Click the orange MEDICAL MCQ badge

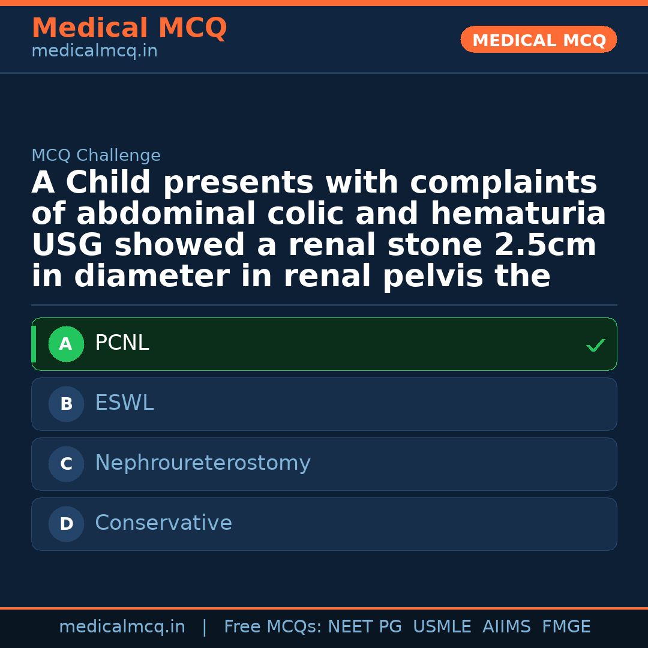(538, 40)
